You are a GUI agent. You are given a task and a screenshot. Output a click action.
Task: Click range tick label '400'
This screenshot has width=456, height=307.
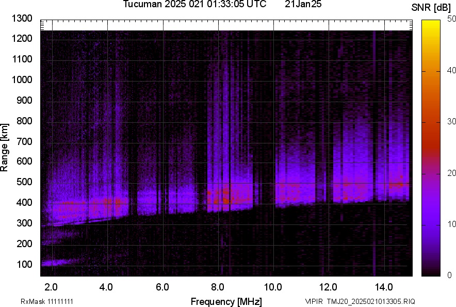coord(24,202)
